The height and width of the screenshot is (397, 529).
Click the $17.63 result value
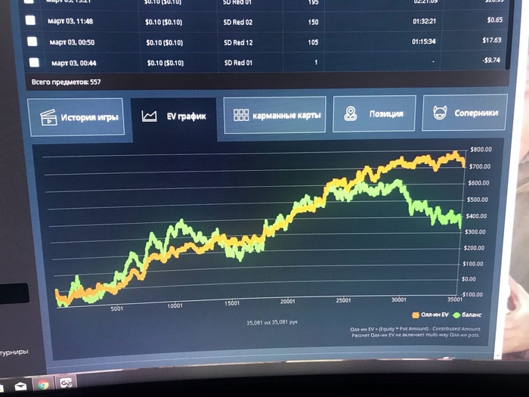click(491, 40)
